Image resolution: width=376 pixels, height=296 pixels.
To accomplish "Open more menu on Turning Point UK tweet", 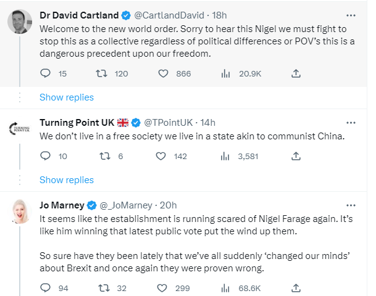I will [x=351, y=122].
